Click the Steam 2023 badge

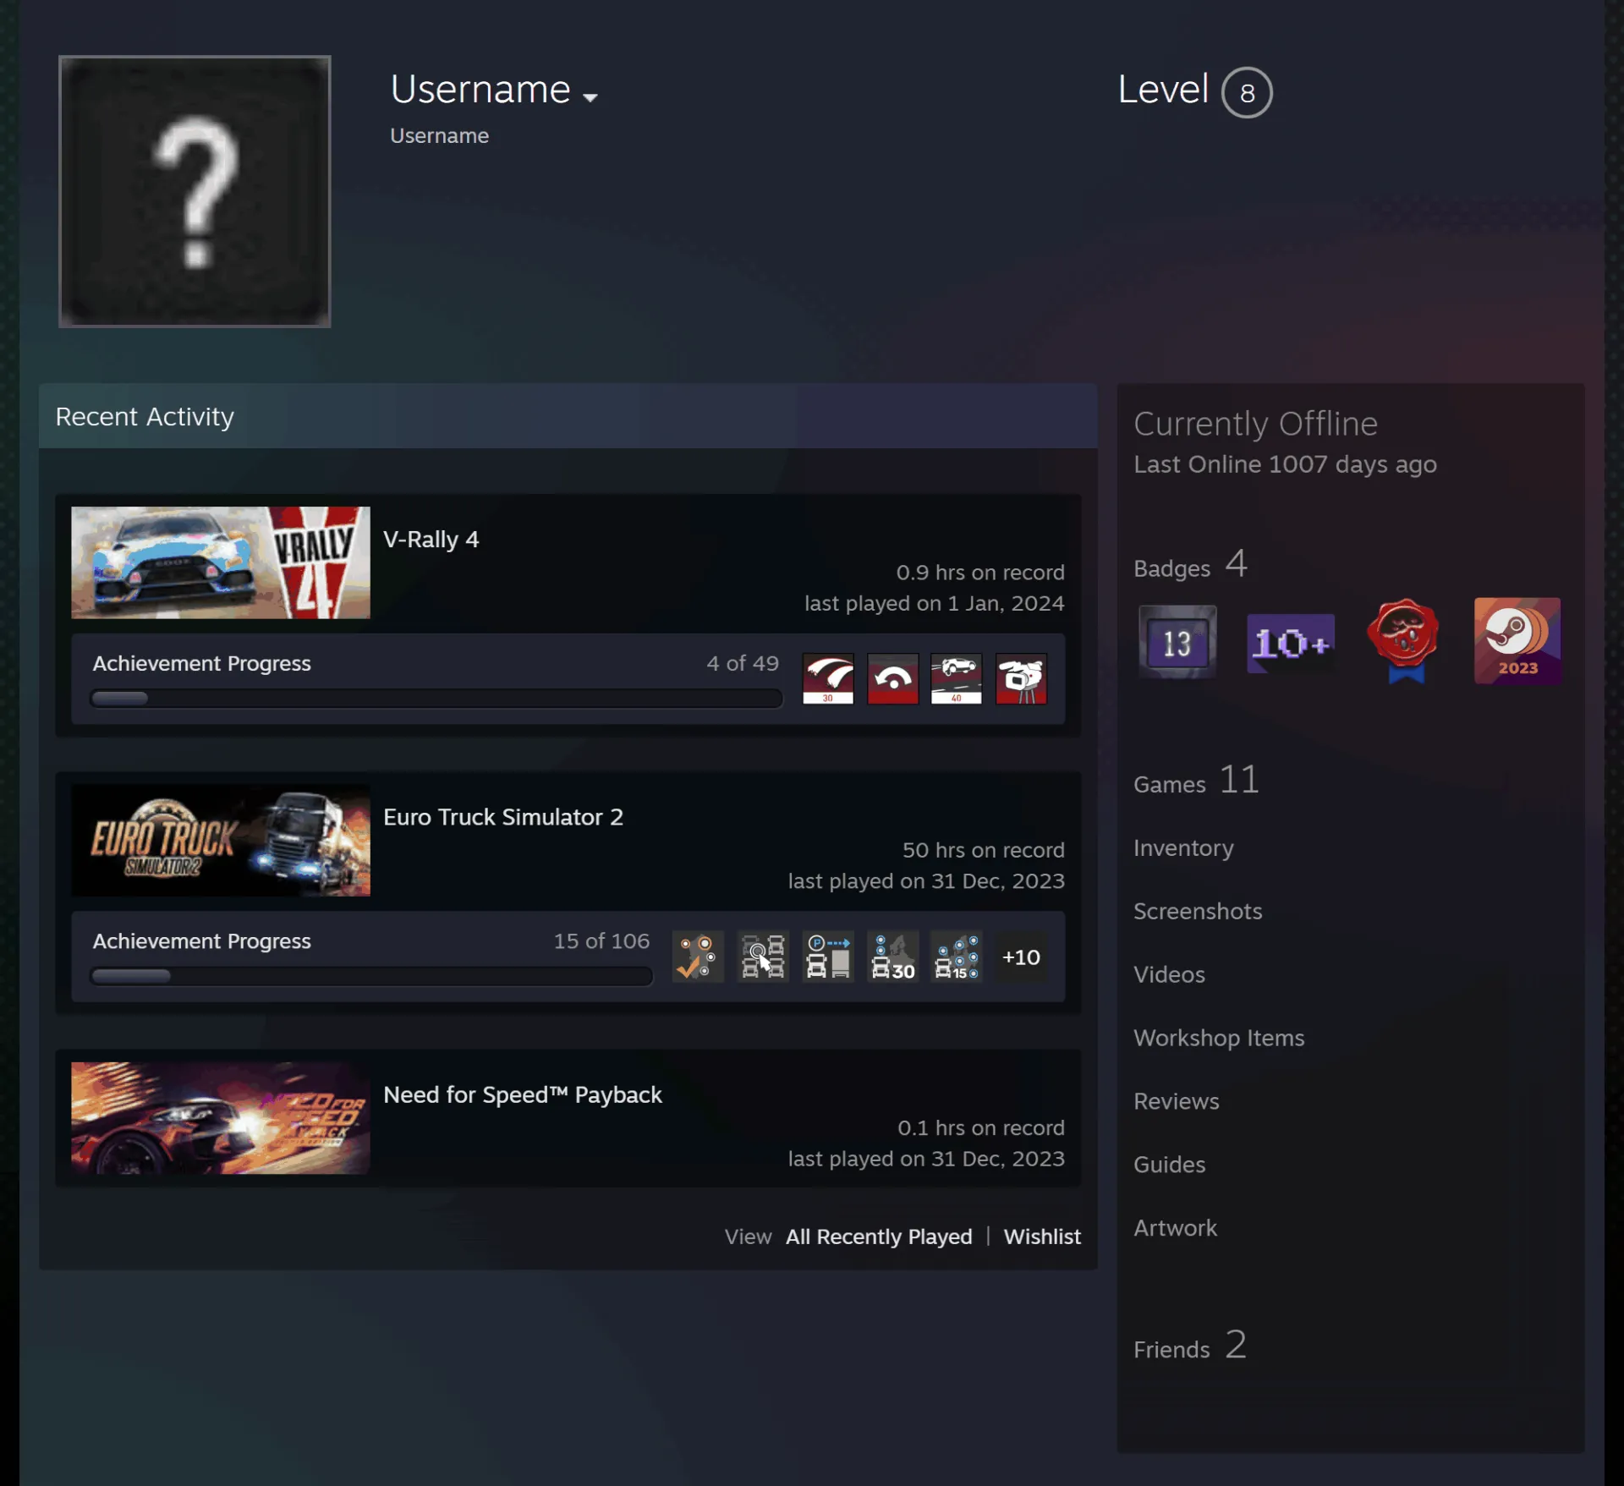click(x=1517, y=641)
